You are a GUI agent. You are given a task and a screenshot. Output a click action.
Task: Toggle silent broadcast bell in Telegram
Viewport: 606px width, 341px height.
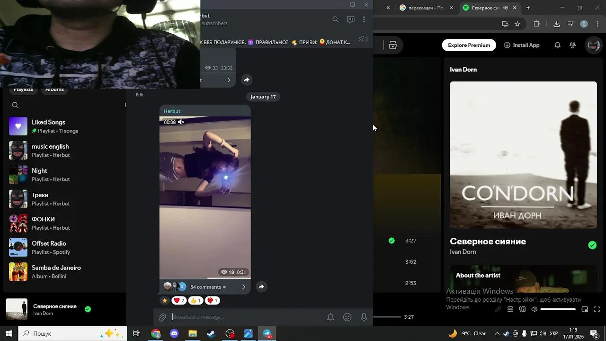(x=330, y=317)
